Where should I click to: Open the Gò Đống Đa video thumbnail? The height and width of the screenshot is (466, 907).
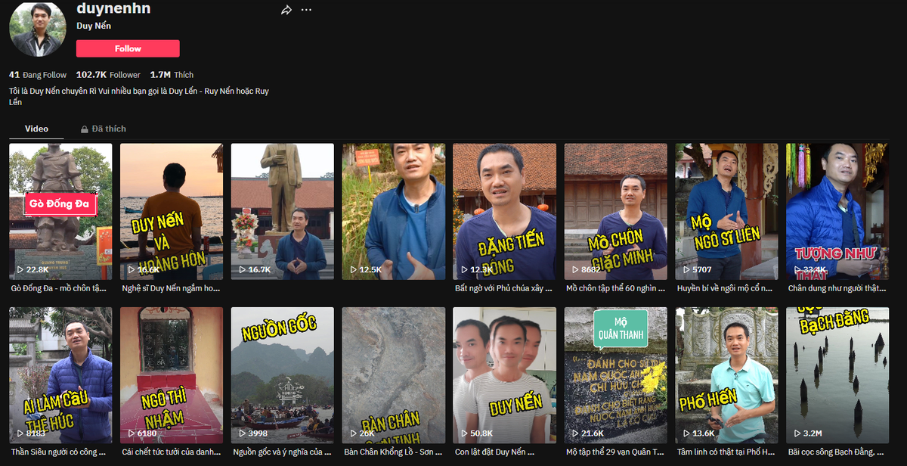[x=60, y=212]
